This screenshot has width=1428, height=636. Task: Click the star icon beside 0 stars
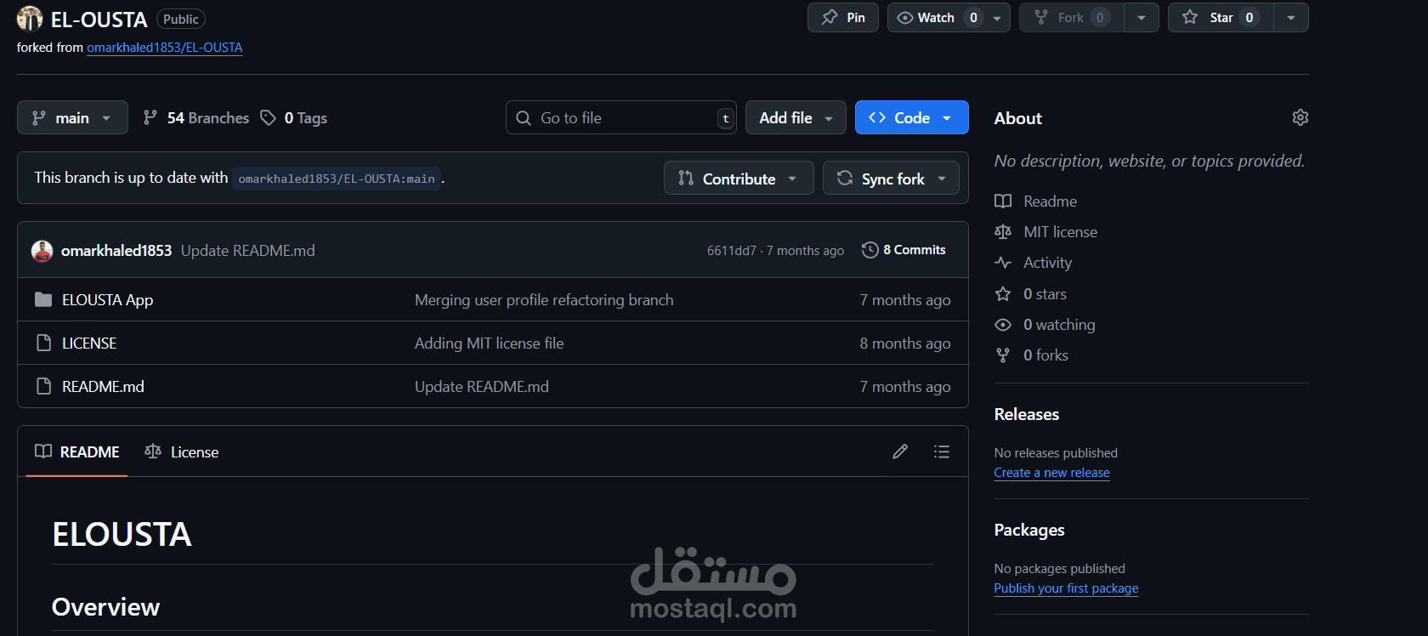coord(1003,294)
